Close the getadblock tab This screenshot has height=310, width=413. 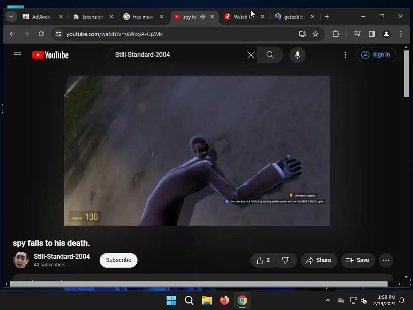pyautogui.click(x=313, y=17)
